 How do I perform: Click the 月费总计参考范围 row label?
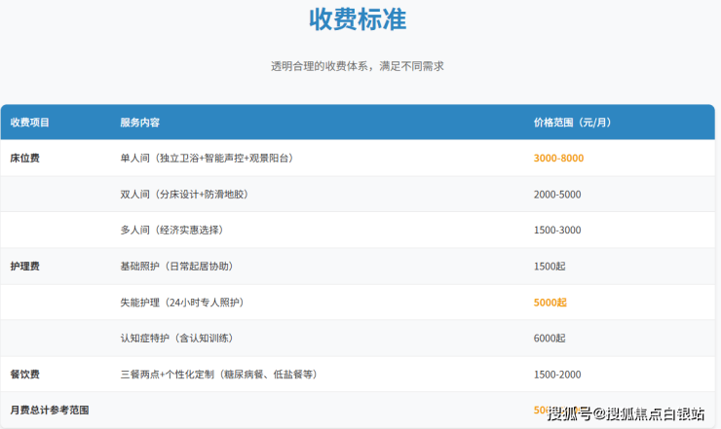(50, 411)
